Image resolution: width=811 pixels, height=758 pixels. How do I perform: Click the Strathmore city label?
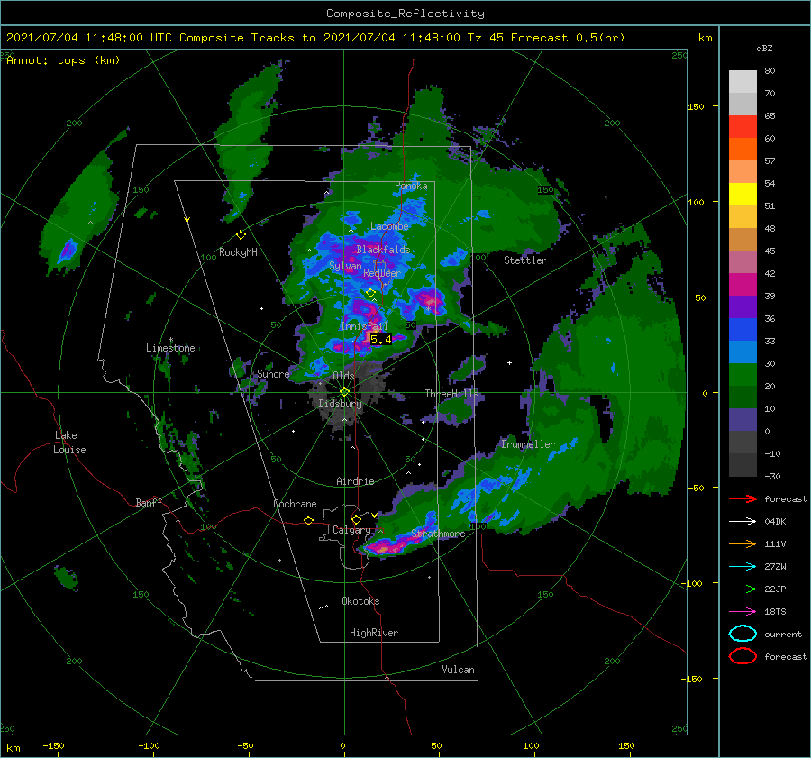[438, 534]
